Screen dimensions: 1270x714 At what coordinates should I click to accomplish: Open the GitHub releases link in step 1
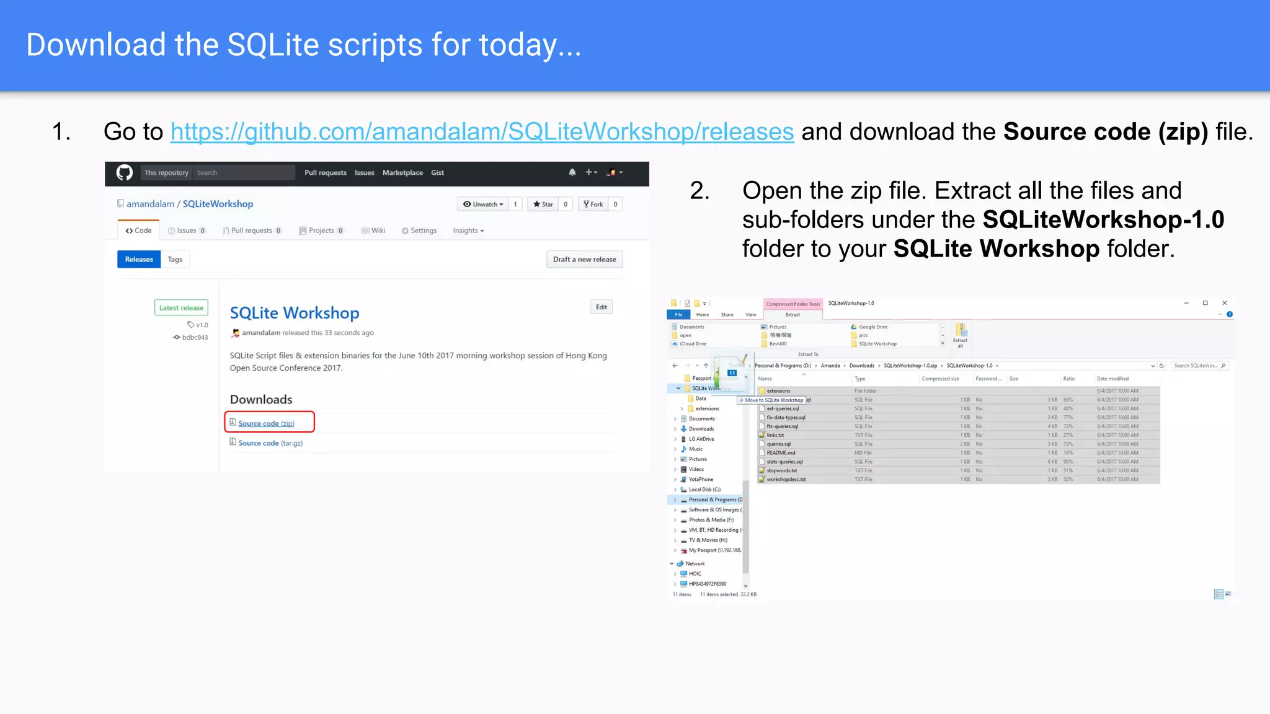(482, 131)
